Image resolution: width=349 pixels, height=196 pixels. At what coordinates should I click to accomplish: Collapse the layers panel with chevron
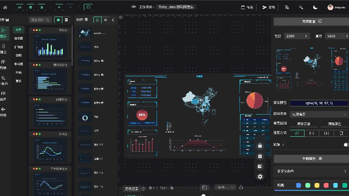tap(113, 20)
